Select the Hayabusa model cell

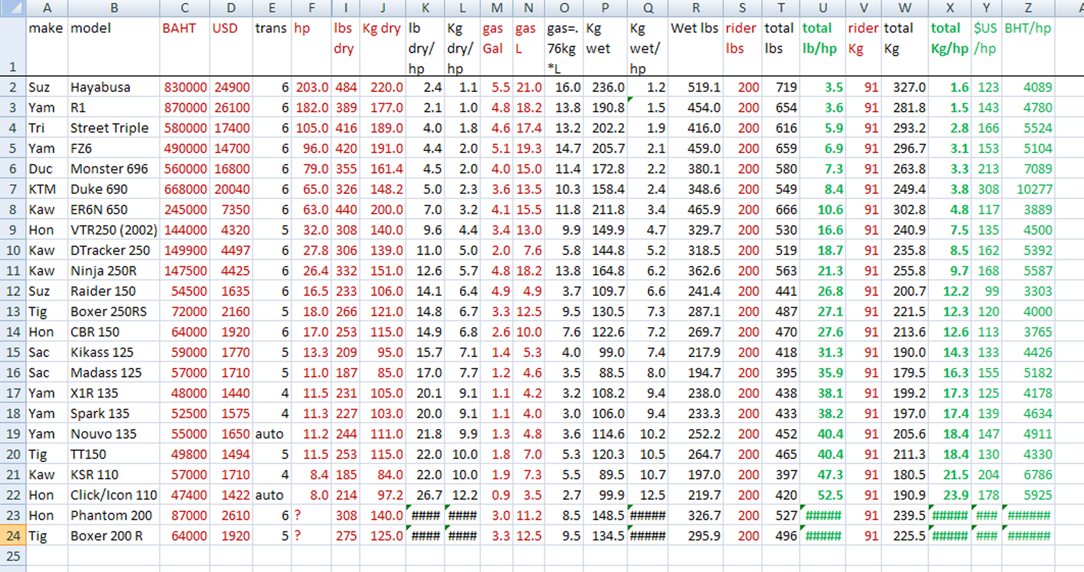pyautogui.click(x=101, y=87)
